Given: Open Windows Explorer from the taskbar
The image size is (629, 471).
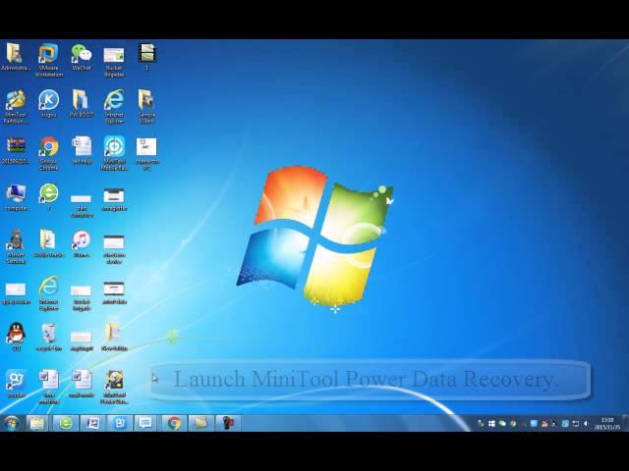Looking at the screenshot, I should pyautogui.click(x=37, y=423).
